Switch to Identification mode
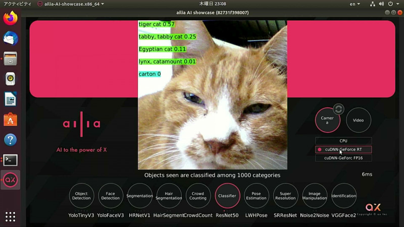404x227 pixels. [344, 196]
